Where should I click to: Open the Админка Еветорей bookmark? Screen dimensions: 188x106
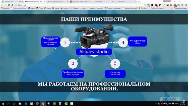coord(130,8)
